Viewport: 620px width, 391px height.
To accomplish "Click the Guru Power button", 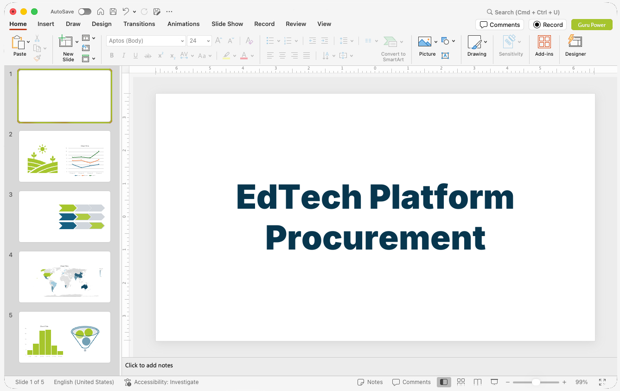I will [x=592, y=25].
